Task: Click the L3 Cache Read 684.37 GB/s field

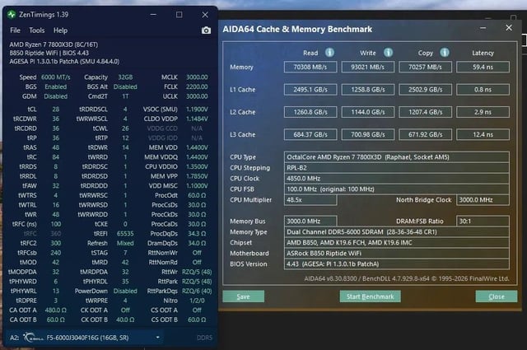Action: (310, 134)
